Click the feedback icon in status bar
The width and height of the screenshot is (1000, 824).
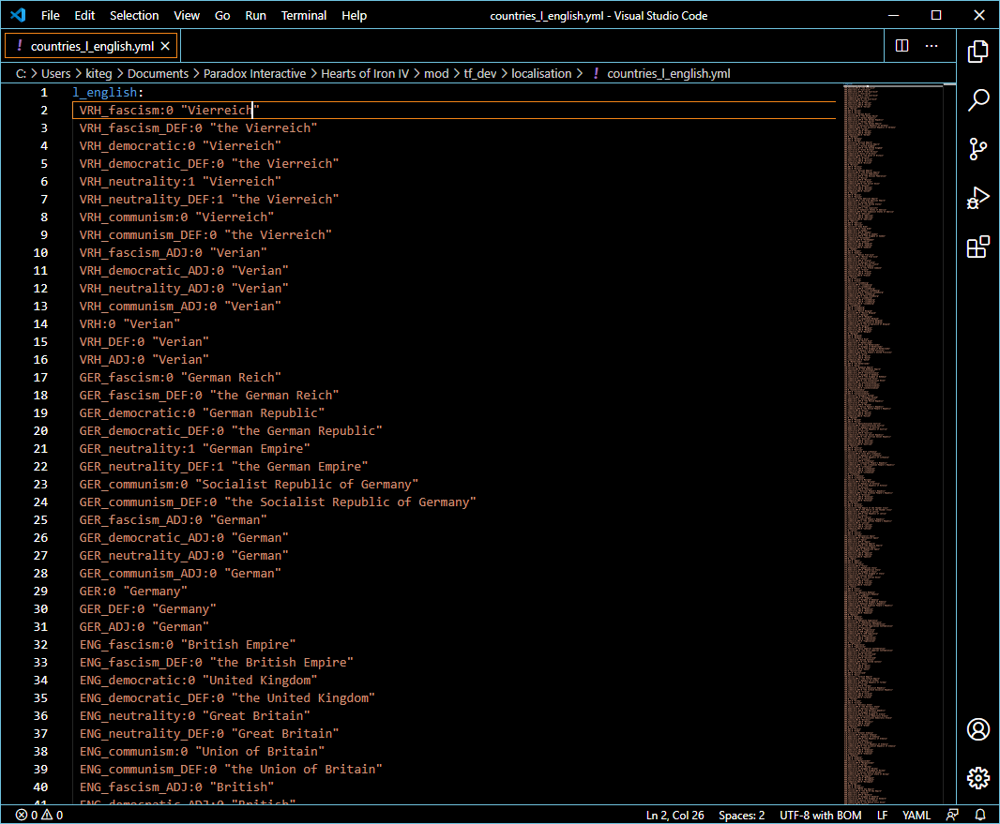pyautogui.click(x=952, y=815)
